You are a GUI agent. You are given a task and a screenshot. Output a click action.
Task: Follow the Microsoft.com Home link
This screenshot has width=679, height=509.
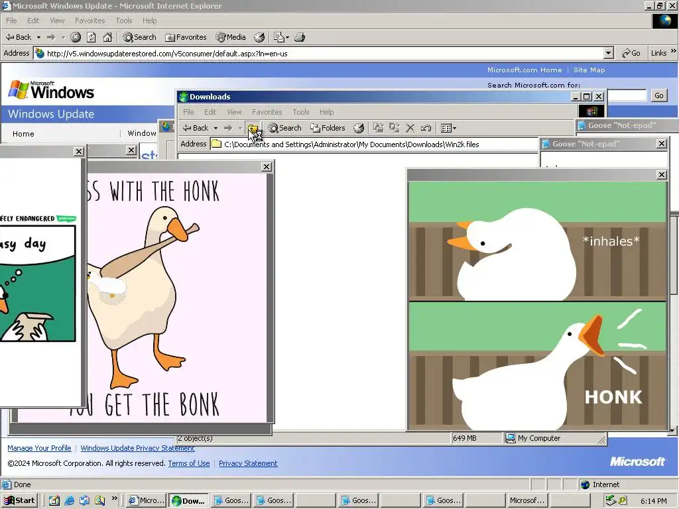click(525, 70)
